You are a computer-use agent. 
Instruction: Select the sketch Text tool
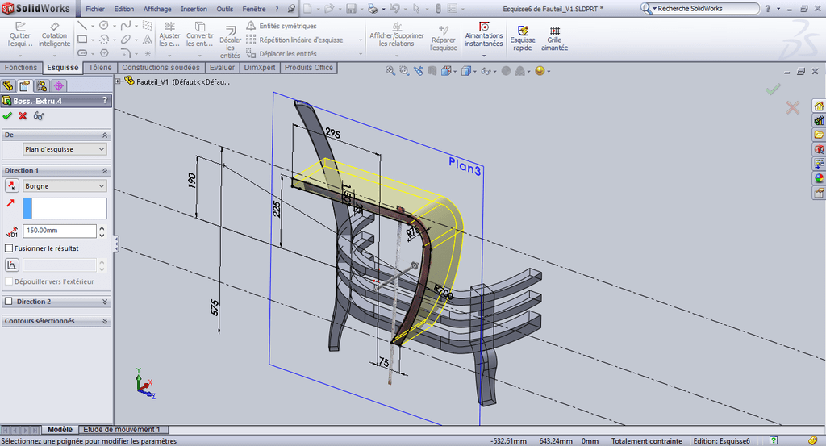click(148, 39)
